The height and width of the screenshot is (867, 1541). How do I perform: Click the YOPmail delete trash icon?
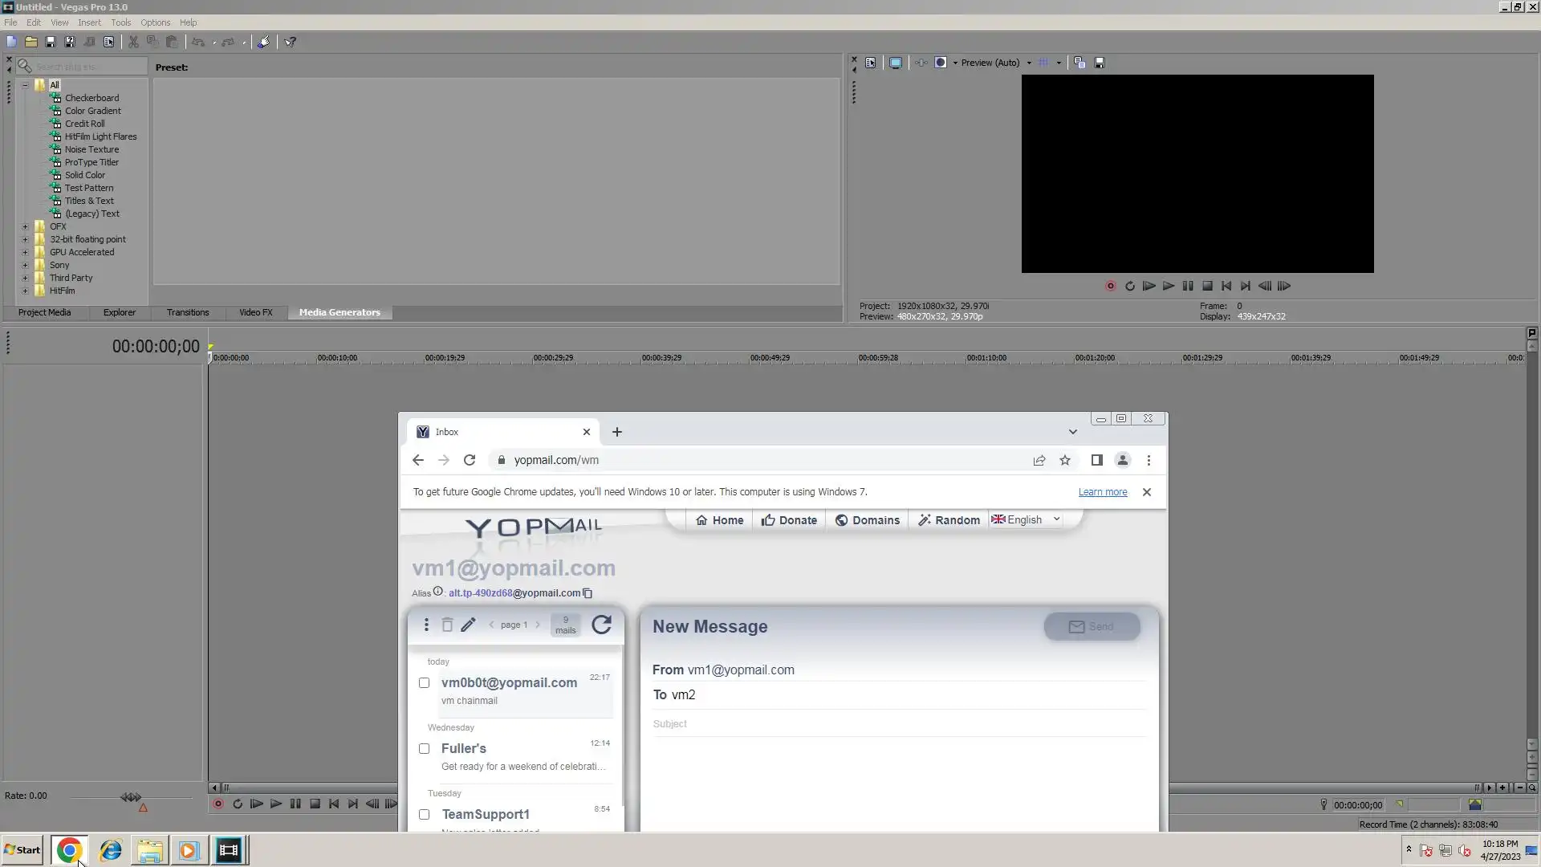point(447,625)
